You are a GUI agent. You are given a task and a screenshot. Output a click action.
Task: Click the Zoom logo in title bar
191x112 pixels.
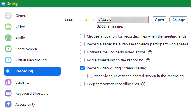tap(3, 4)
